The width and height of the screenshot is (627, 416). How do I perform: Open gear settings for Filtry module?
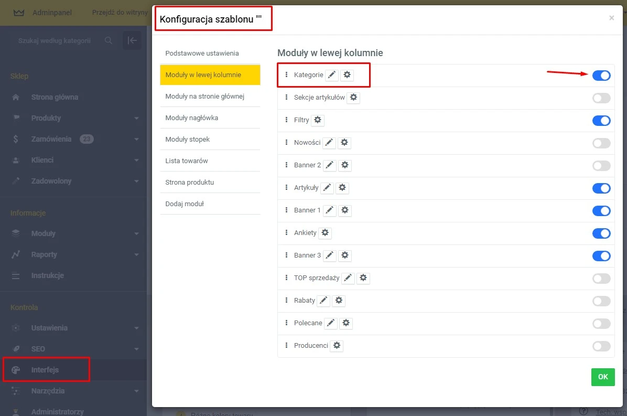pyautogui.click(x=317, y=120)
